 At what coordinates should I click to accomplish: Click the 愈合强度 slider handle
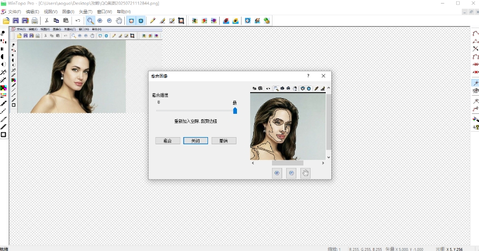point(235,110)
